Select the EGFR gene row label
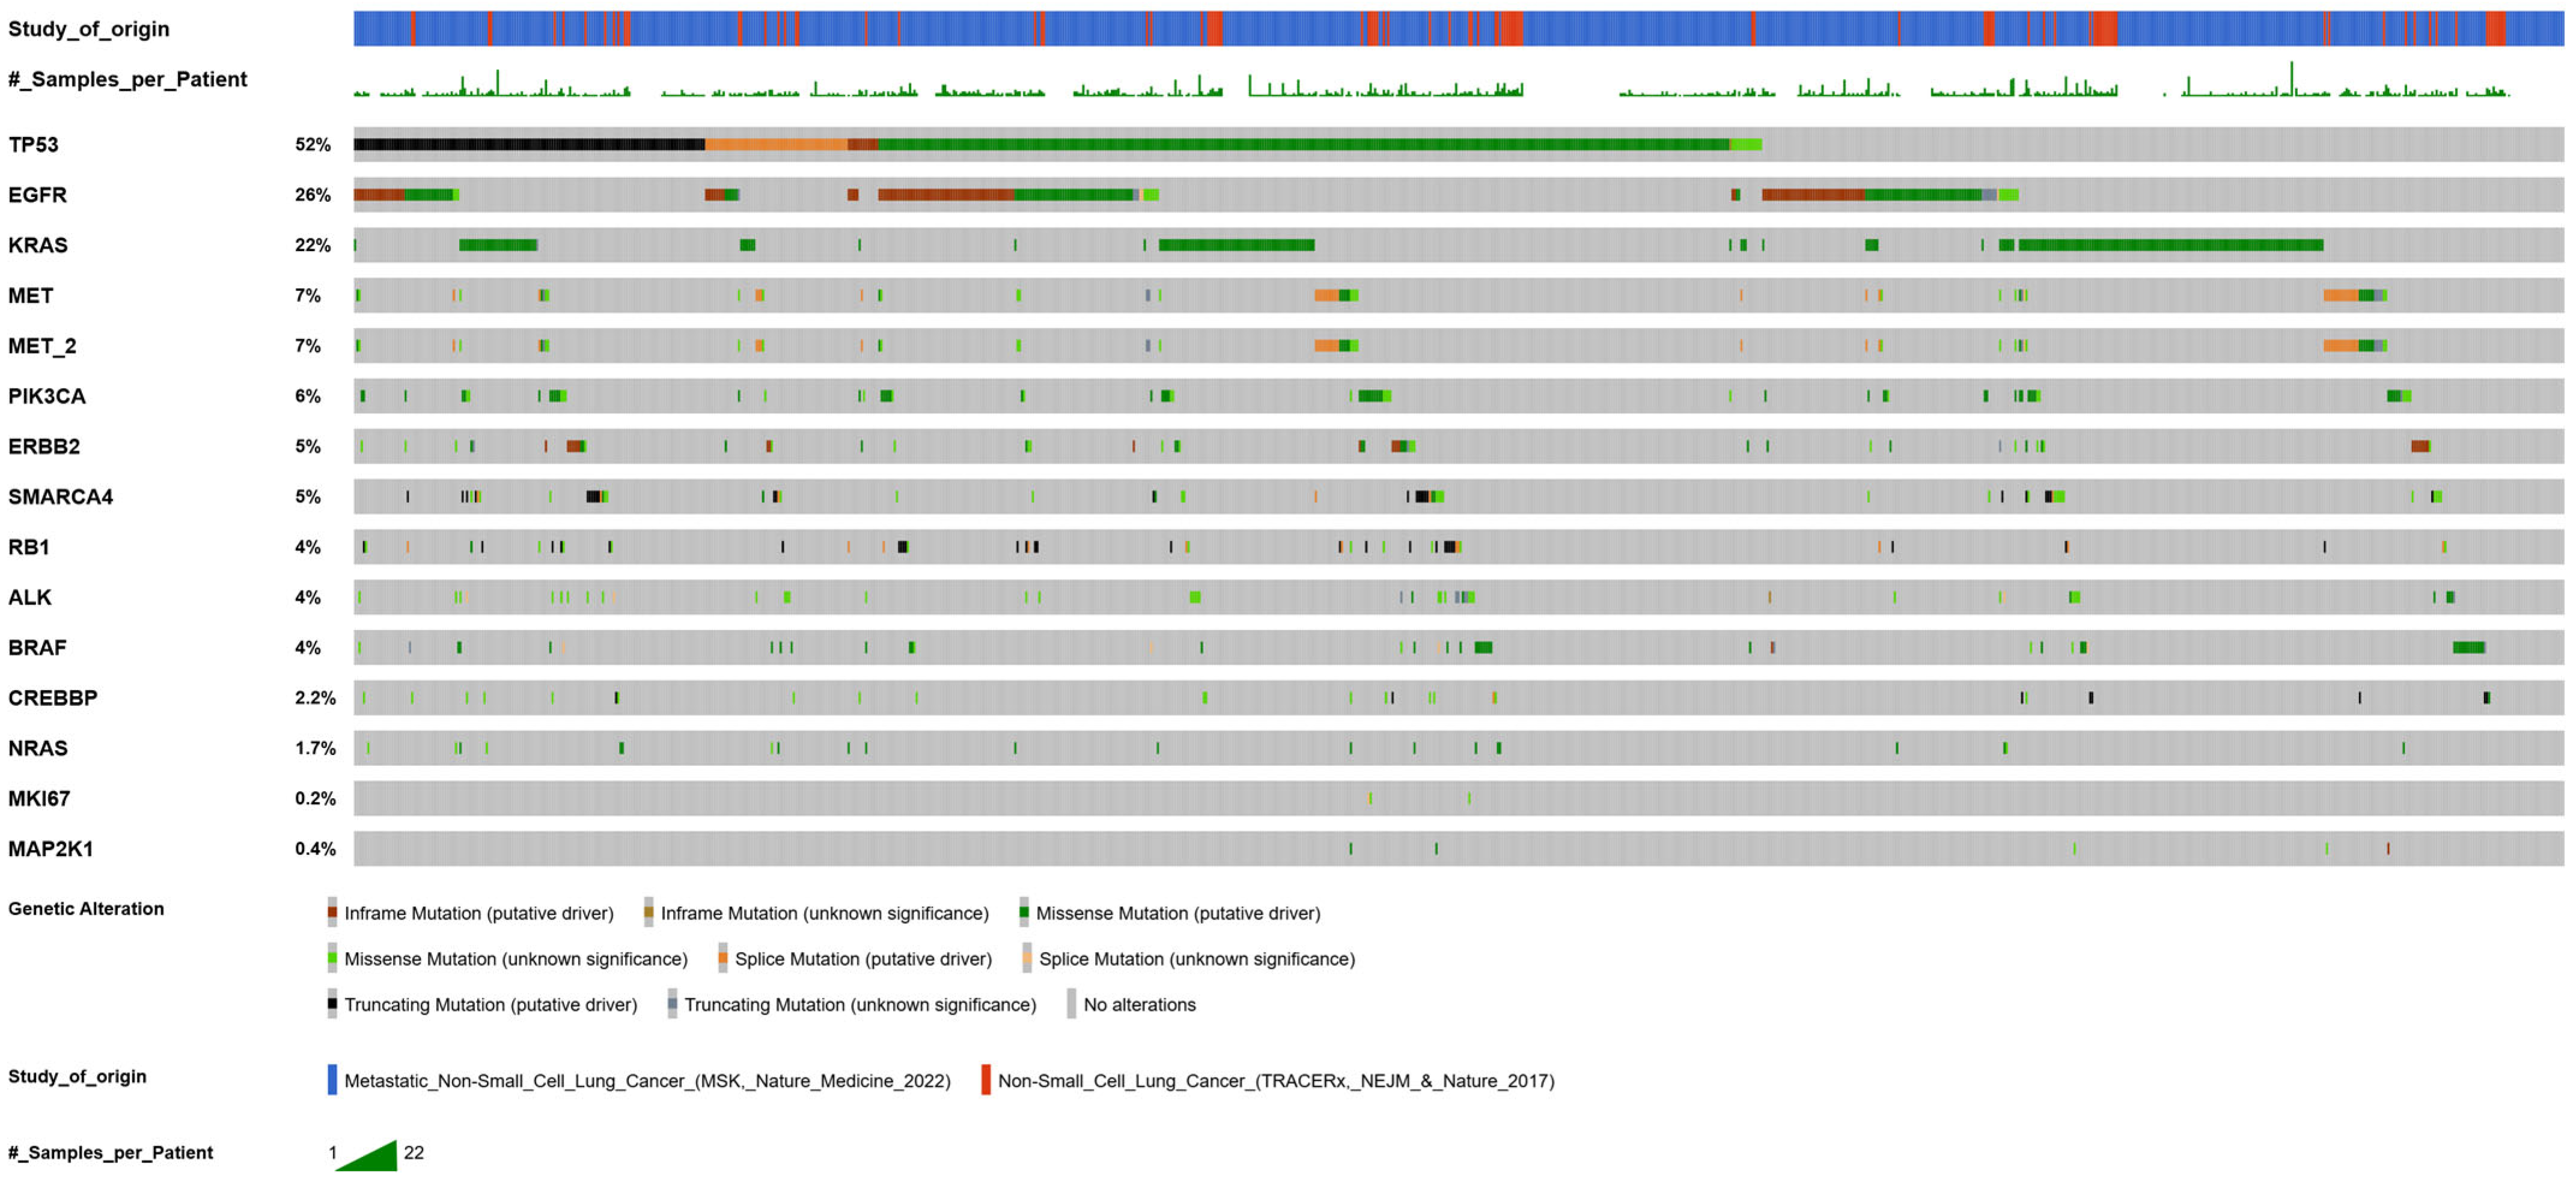Image resolution: width=2576 pixels, height=1184 pixels. coord(37,195)
